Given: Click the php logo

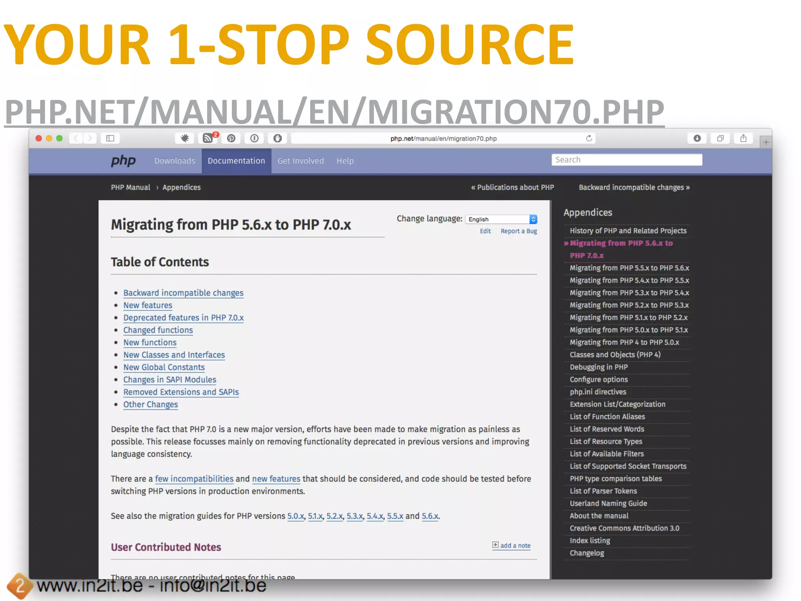Looking at the screenshot, I should pyautogui.click(x=123, y=161).
